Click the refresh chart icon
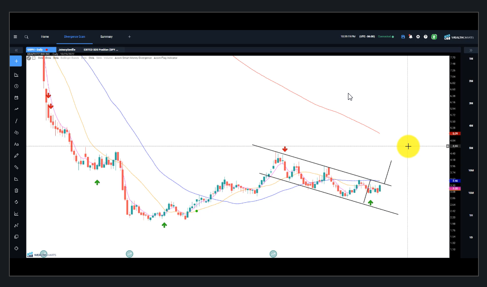487x287 pixels. (16, 202)
